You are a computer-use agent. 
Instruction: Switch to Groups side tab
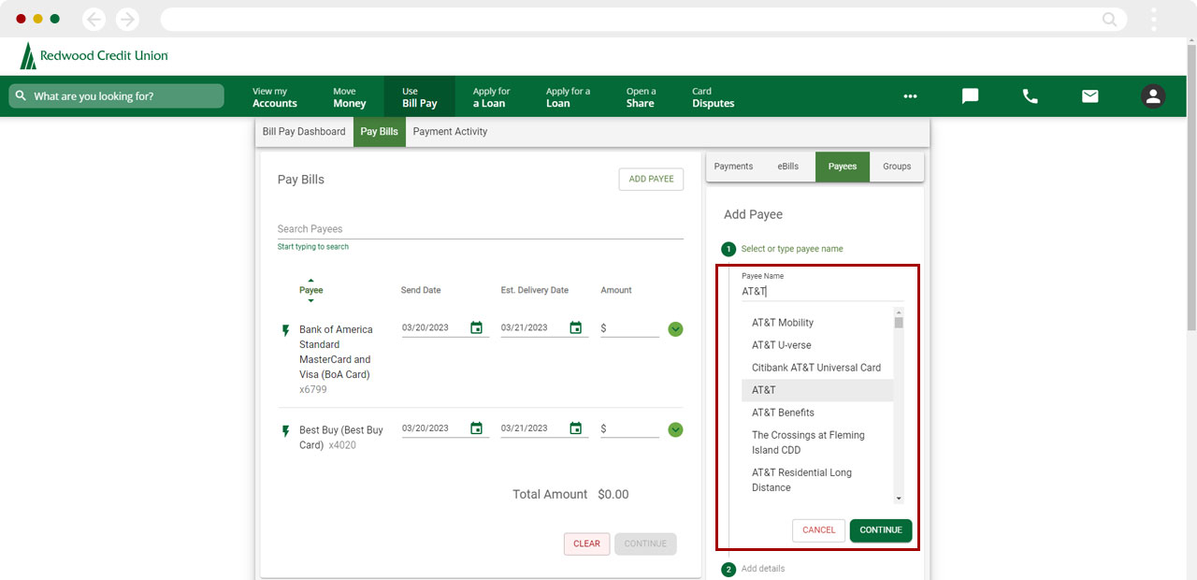click(897, 167)
